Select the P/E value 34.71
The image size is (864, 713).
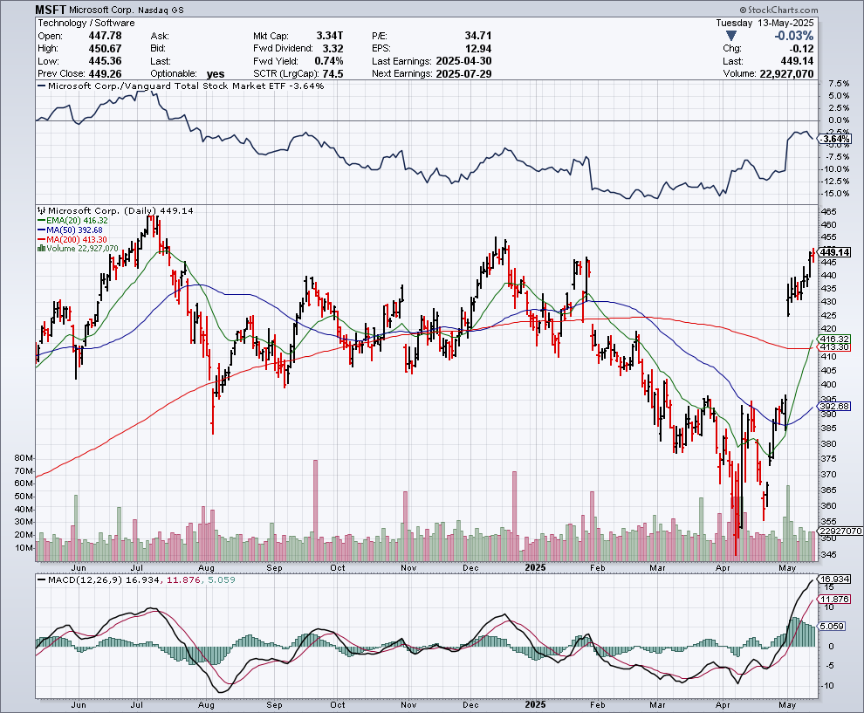click(477, 36)
